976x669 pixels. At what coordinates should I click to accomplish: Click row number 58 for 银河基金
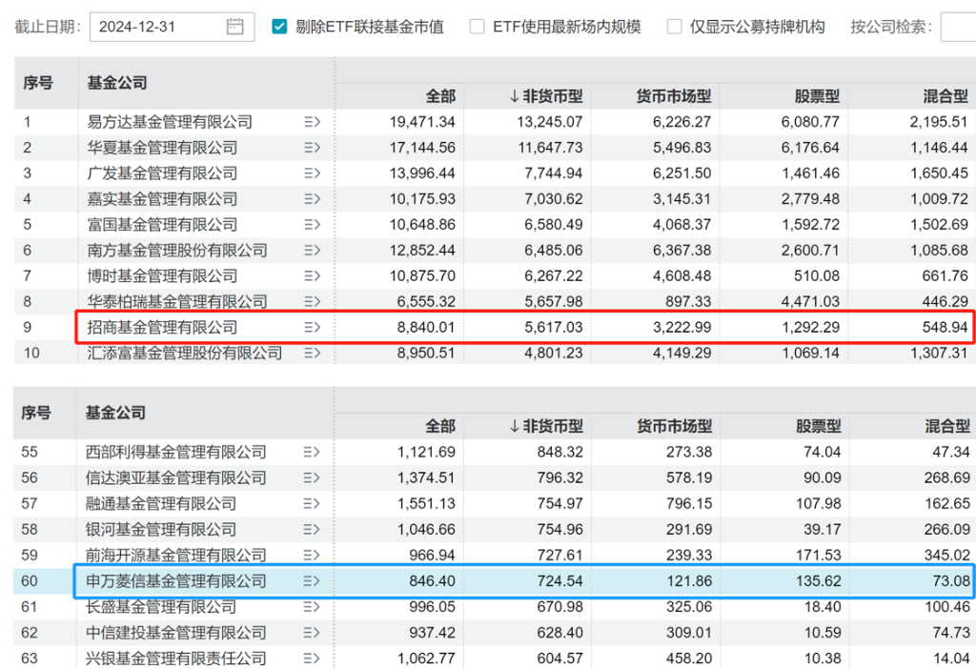pyautogui.click(x=30, y=530)
